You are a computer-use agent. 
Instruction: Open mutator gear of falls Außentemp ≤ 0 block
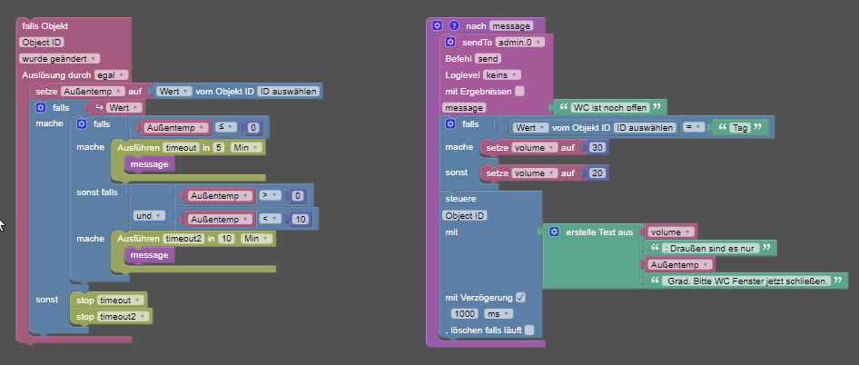coord(82,124)
